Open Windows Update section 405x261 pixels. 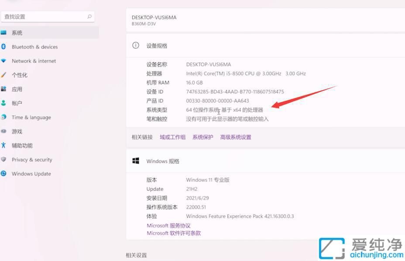click(x=31, y=174)
